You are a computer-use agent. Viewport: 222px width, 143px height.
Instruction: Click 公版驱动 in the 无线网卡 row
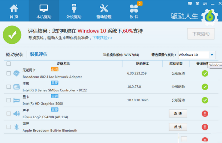coord(178,73)
